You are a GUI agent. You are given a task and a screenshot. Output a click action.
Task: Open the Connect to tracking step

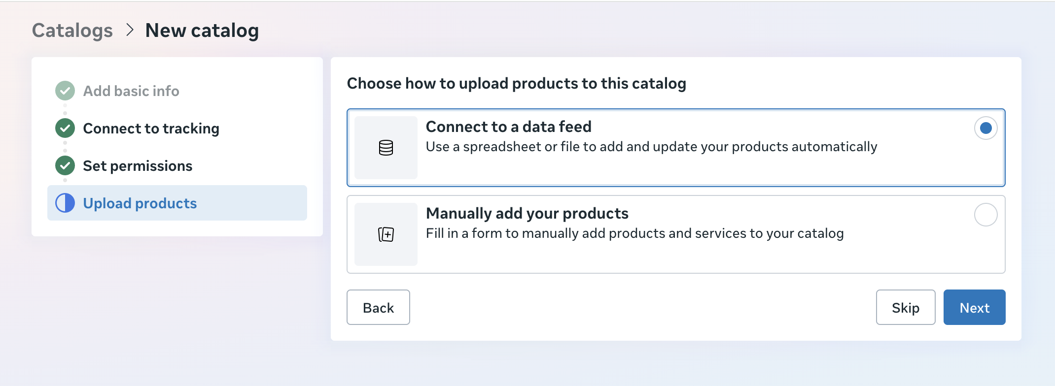click(151, 129)
